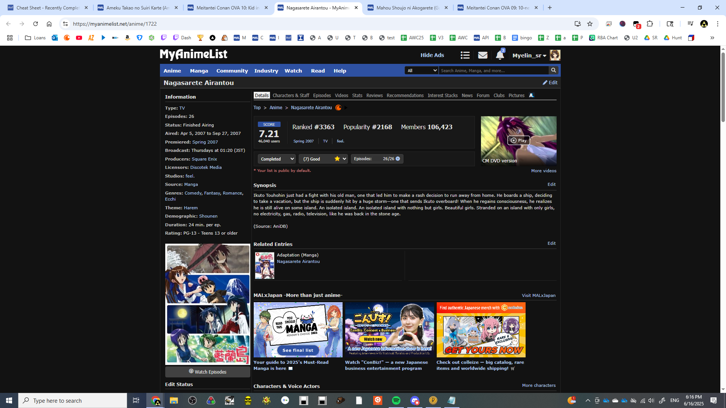Open the Discotek Media licensor link

pyautogui.click(x=206, y=167)
